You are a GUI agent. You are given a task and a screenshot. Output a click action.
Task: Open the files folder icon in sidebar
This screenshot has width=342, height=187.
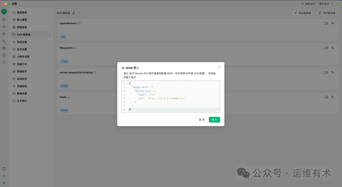(x=4, y=62)
